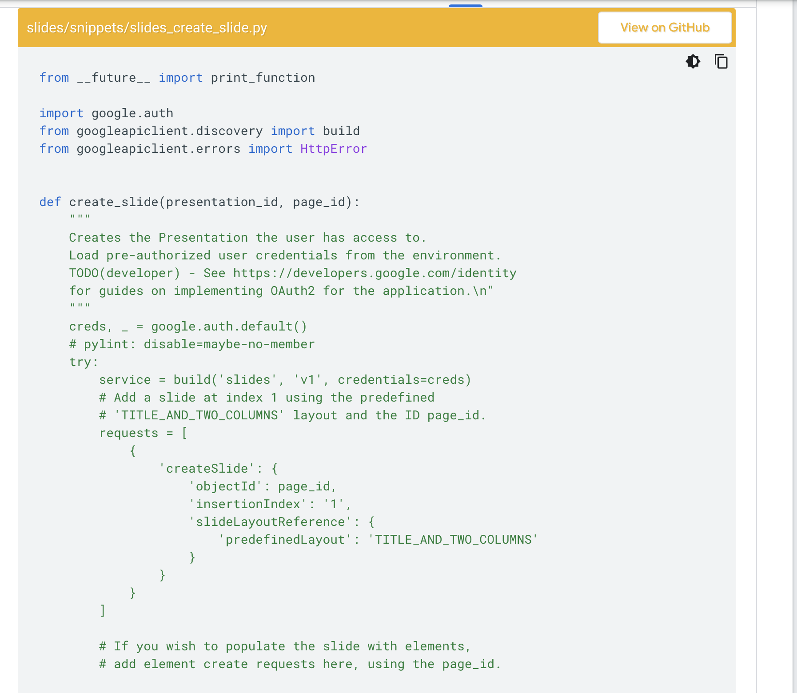This screenshot has width=797, height=693.
Task: Click 'google.auth.default()' statement
Action: pos(229,327)
